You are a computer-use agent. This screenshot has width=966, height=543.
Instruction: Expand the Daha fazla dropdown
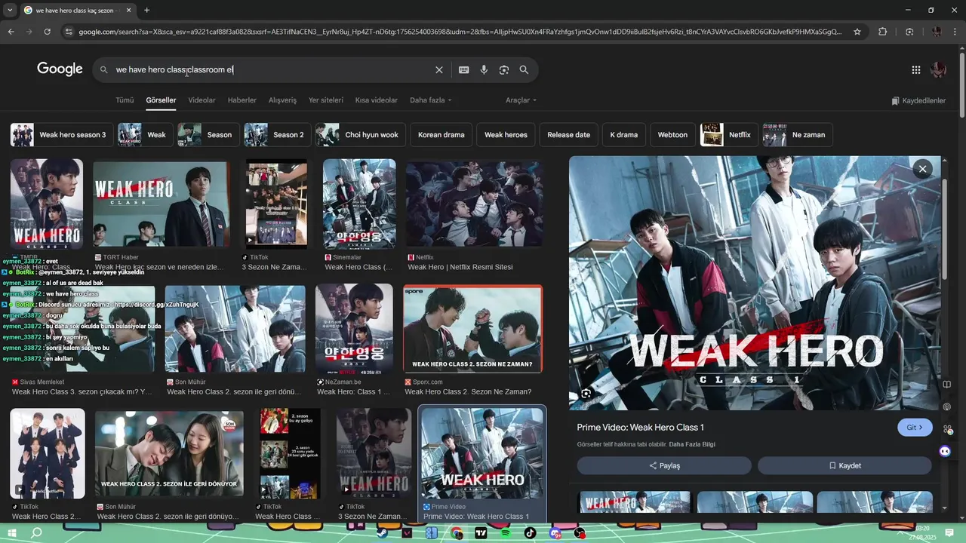tap(430, 100)
